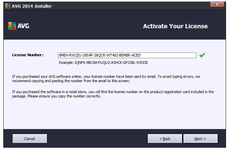Click the 'License Number:' label

[x=28, y=55]
